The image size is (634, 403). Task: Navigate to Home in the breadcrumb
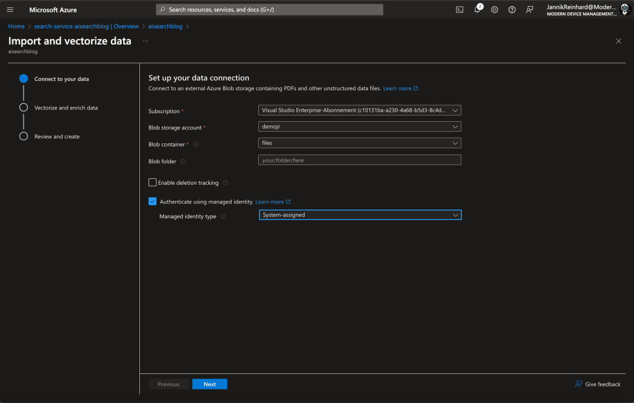point(16,27)
